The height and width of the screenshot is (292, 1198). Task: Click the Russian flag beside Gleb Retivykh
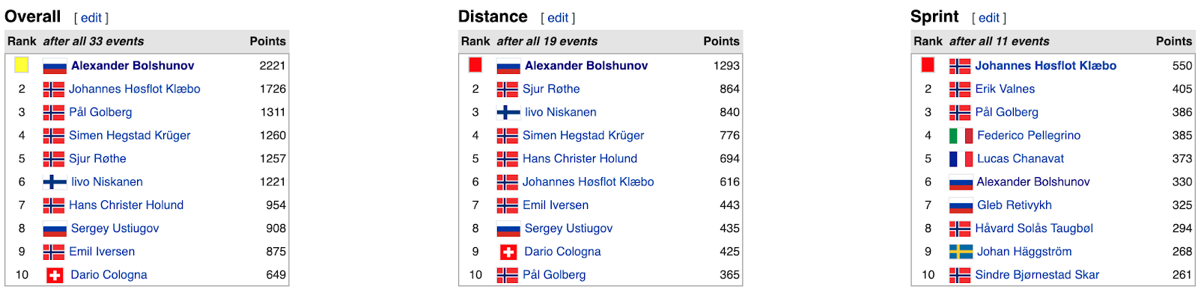pos(961,205)
